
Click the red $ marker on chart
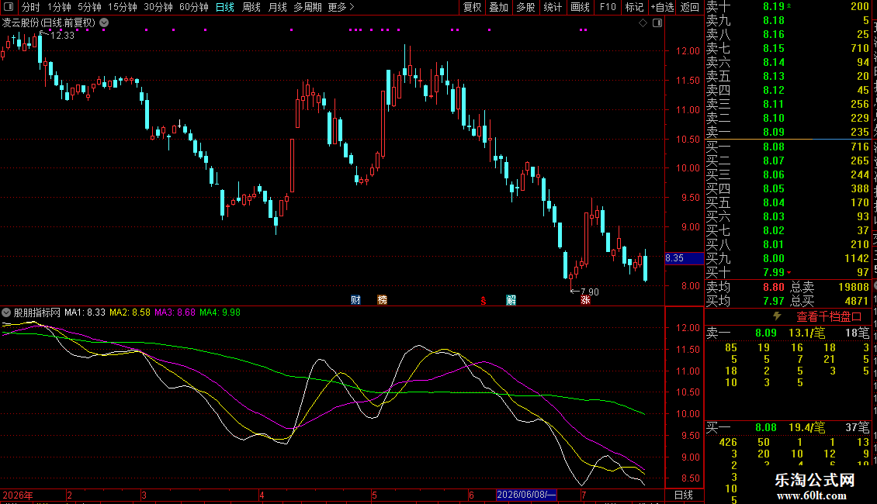point(484,301)
